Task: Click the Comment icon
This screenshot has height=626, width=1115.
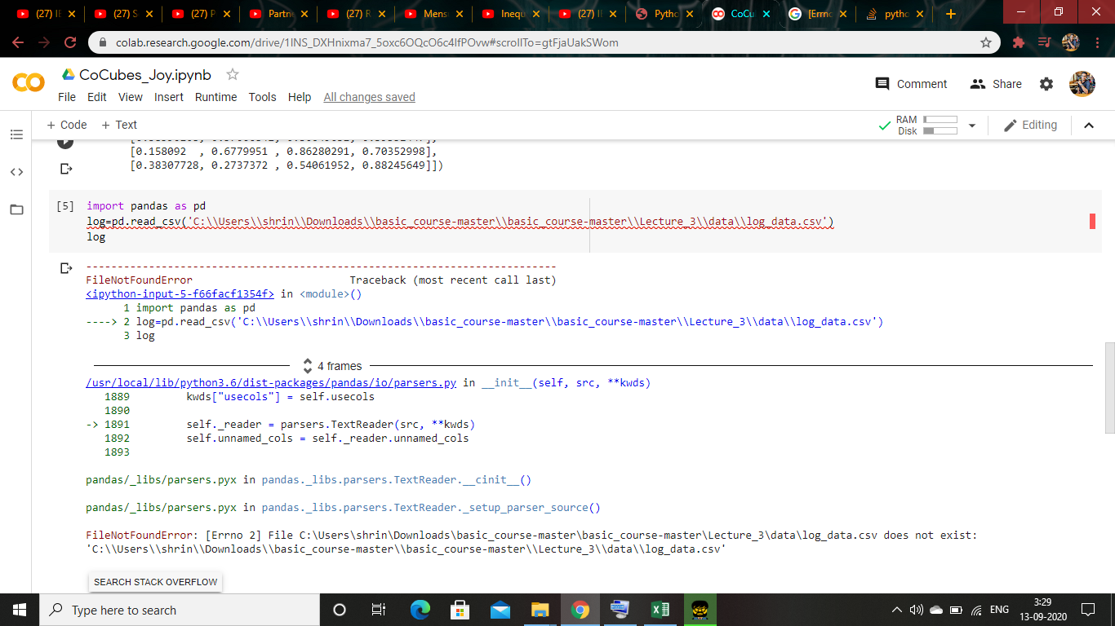Action: tap(882, 84)
